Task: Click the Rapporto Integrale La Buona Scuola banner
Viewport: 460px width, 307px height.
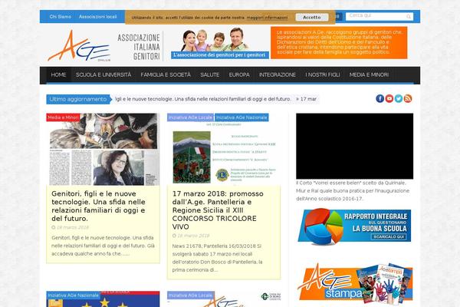Action: [354, 226]
